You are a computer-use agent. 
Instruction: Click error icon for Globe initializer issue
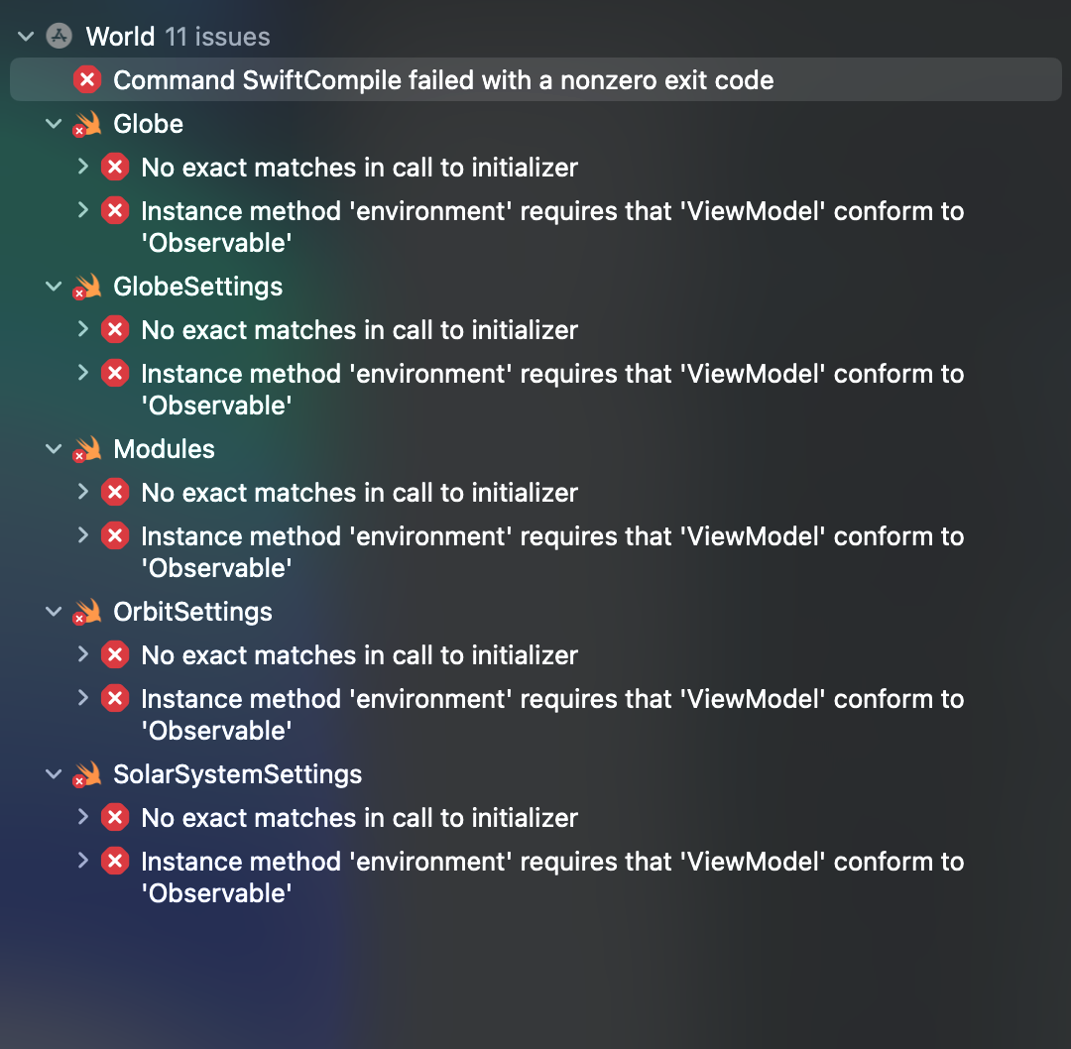point(115,168)
